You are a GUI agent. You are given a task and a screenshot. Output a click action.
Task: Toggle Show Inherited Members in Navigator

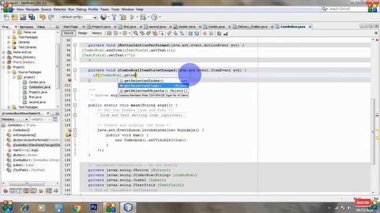5,191
